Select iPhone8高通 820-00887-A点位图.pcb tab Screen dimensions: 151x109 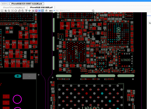pos(26,4)
